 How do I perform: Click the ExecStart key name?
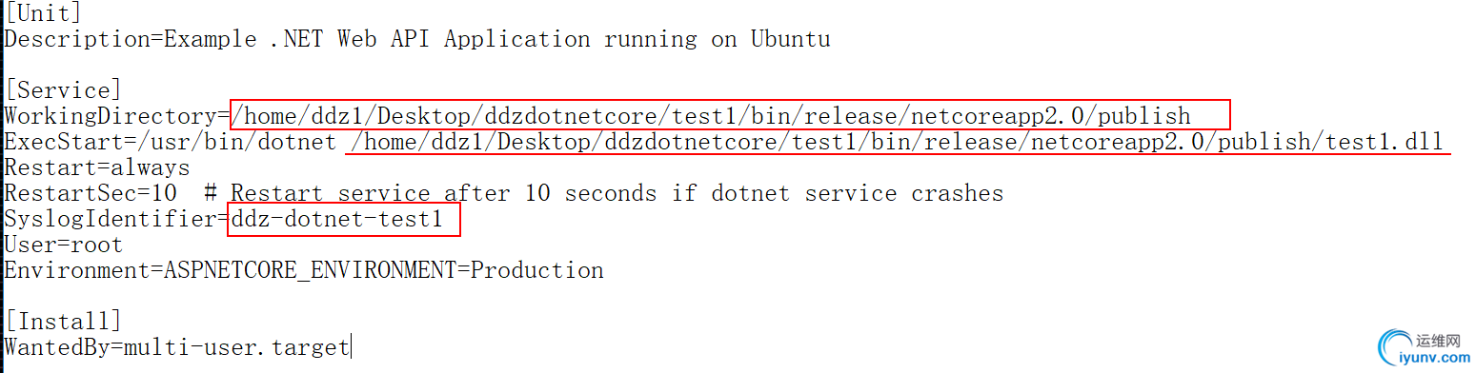(x=63, y=143)
